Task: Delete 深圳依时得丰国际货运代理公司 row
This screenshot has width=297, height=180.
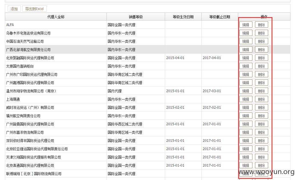Action: [x=261, y=141]
